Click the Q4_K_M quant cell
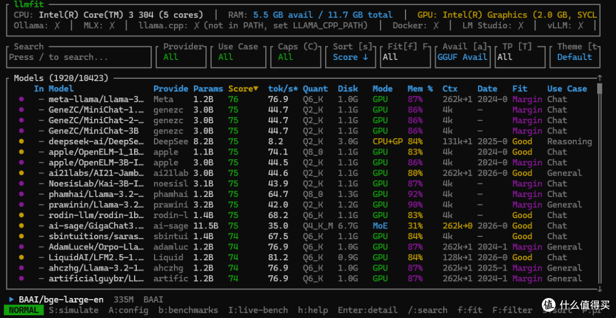 (318, 226)
